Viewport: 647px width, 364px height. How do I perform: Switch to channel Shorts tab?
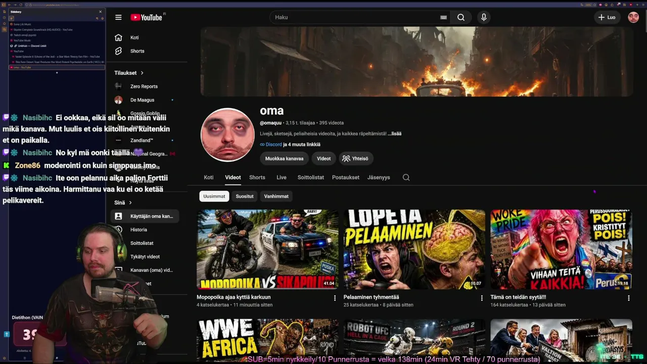click(257, 177)
